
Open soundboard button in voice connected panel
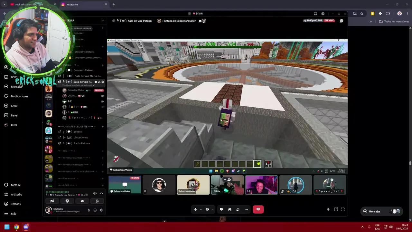click(97, 201)
